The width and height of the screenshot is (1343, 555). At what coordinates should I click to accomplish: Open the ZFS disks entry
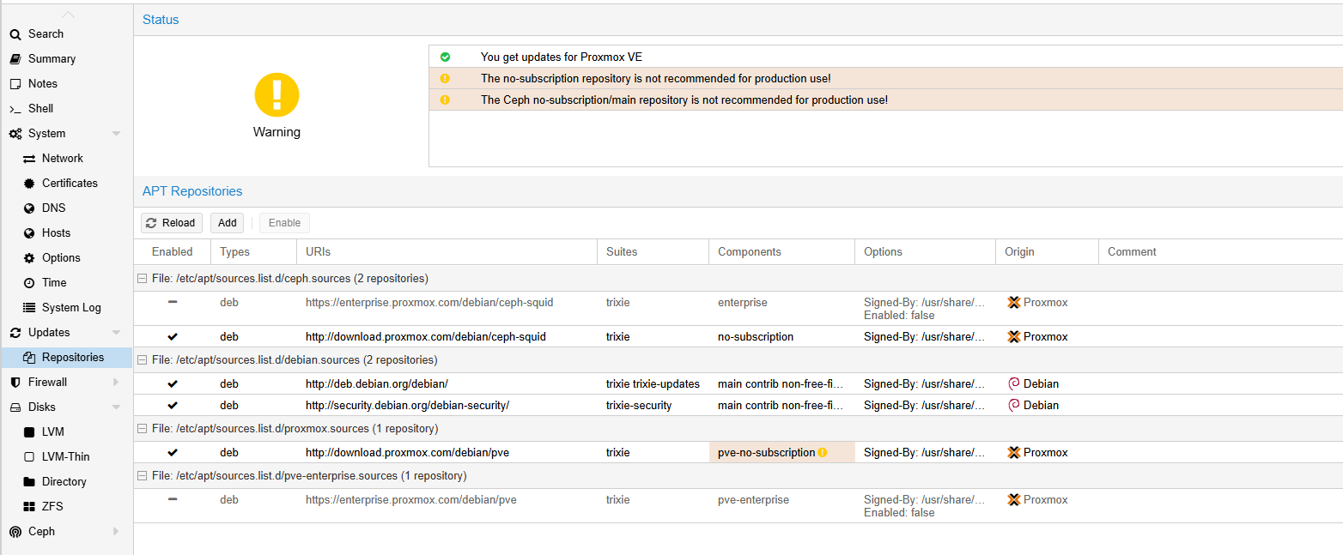click(66, 507)
